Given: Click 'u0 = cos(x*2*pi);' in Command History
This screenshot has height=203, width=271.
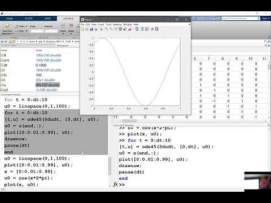Looking at the screenshot, I should (x=29, y=178).
